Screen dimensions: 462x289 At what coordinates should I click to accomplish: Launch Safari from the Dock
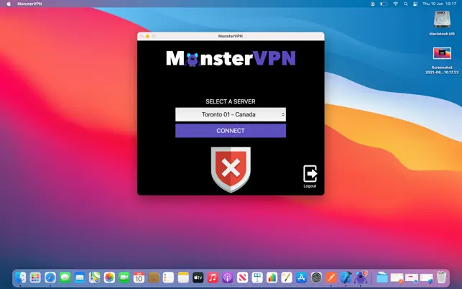[50, 277]
